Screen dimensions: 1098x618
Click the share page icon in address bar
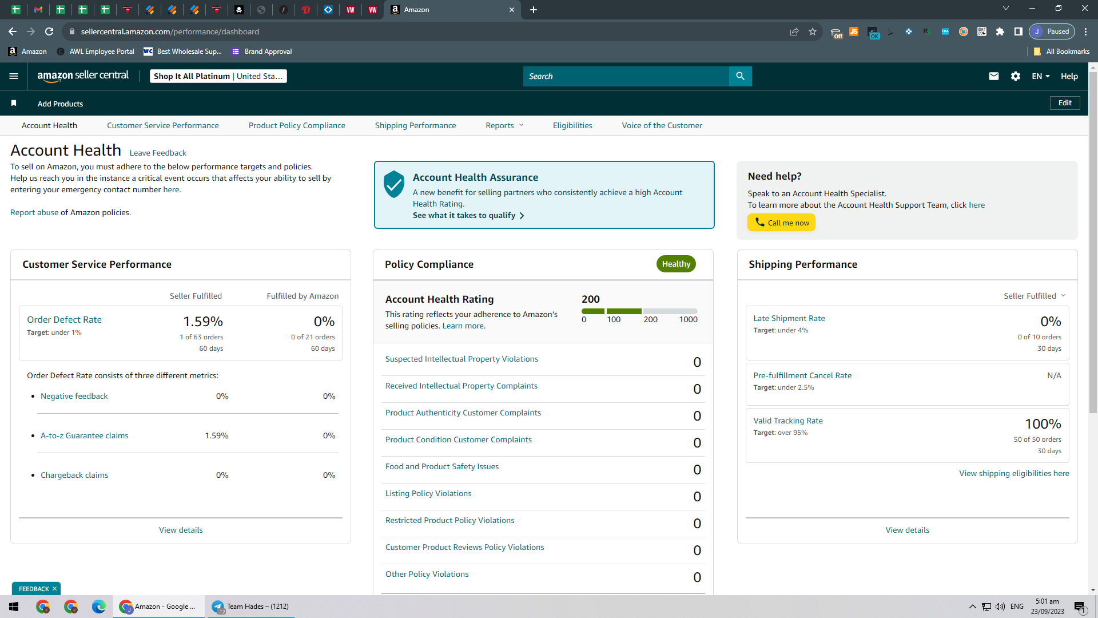coord(794,31)
